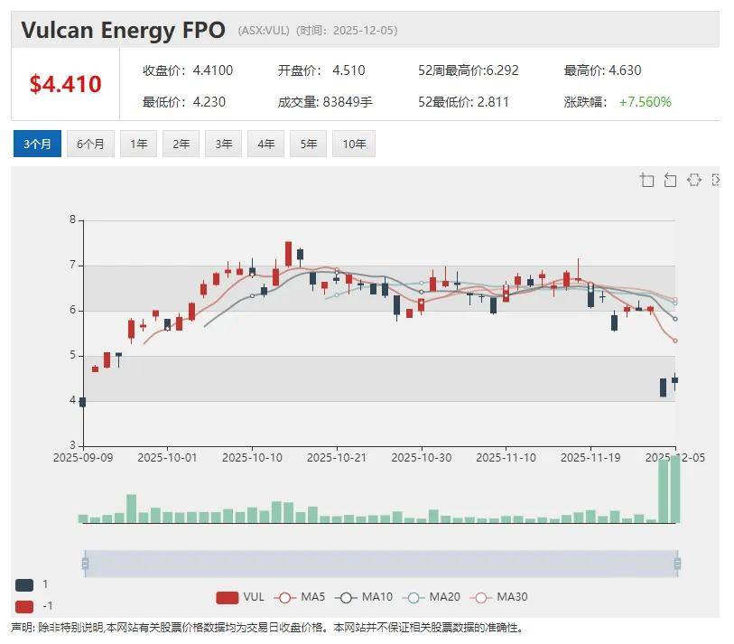
Task: Select the 2年 range button
Action: tap(181, 144)
